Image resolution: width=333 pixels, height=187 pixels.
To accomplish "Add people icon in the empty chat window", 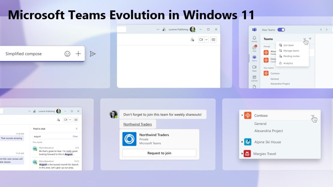I will point(192,40).
